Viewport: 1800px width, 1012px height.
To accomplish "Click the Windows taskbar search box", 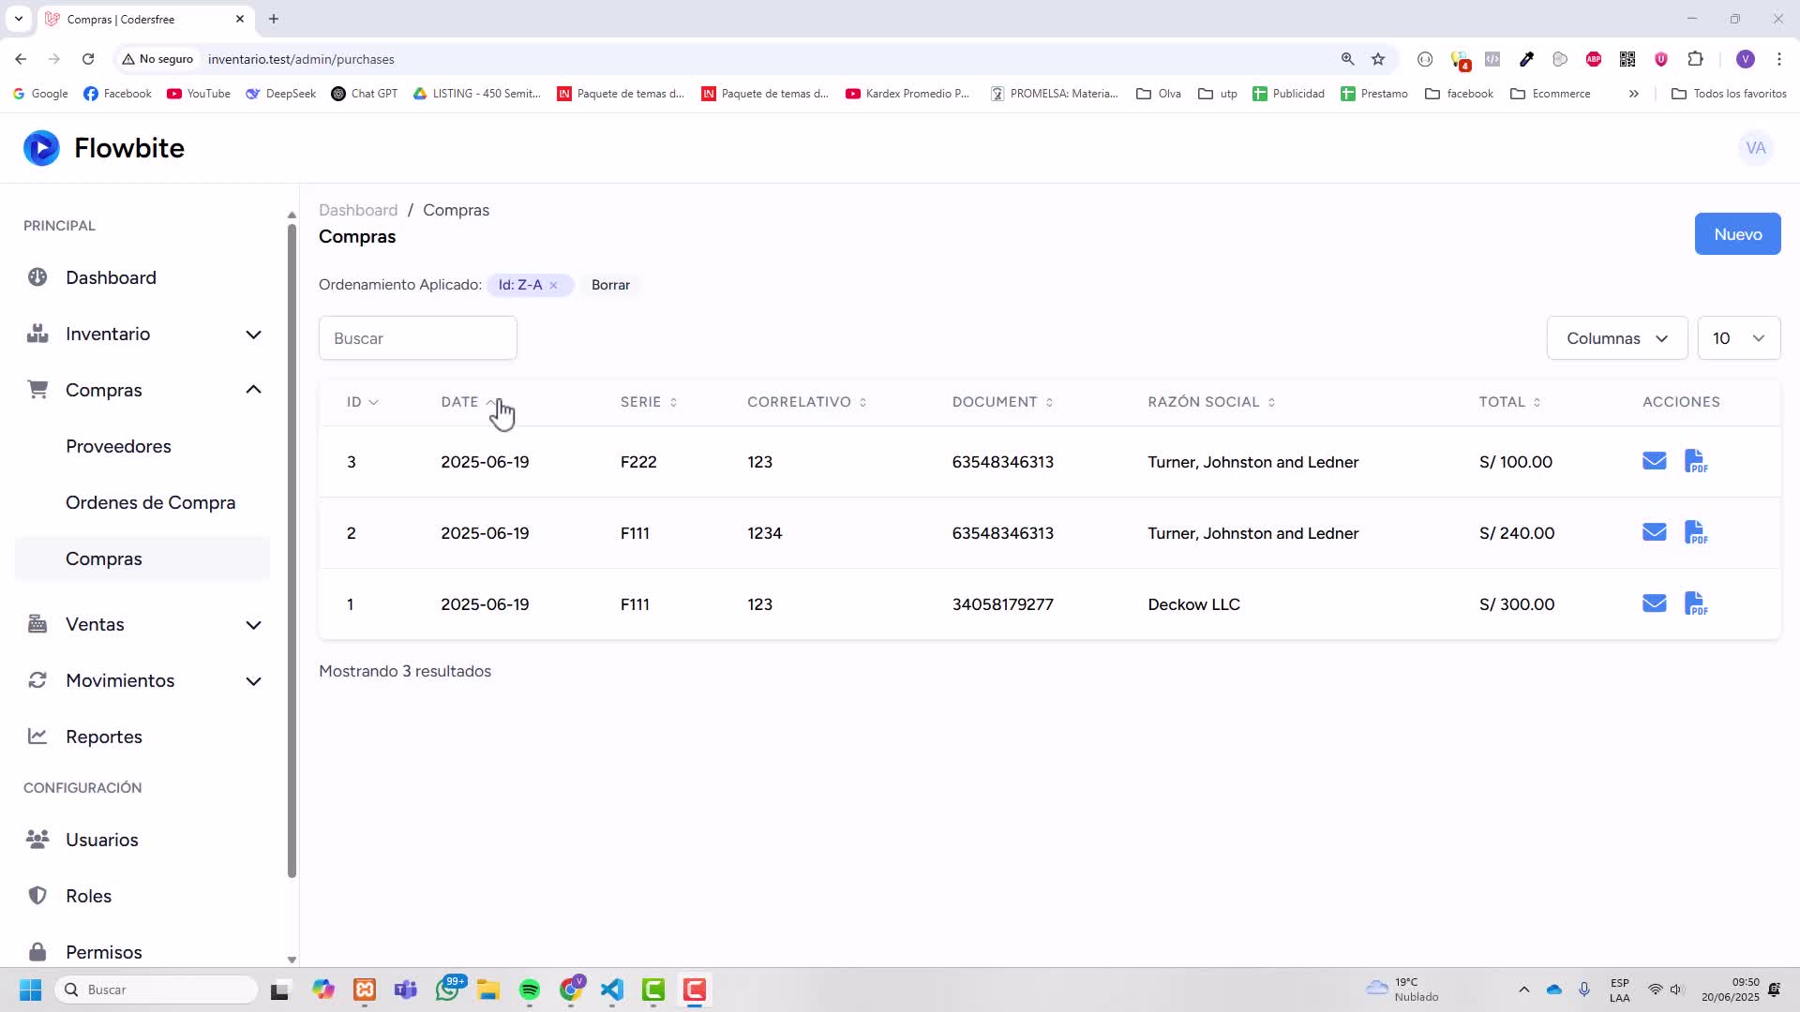I will (157, 990).
